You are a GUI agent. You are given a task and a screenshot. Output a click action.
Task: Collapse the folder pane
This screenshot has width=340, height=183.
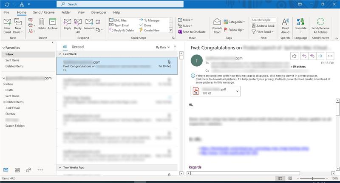pyautogui.click(x=52, y=42)
